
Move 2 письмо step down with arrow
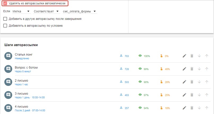tap(199, 82)
